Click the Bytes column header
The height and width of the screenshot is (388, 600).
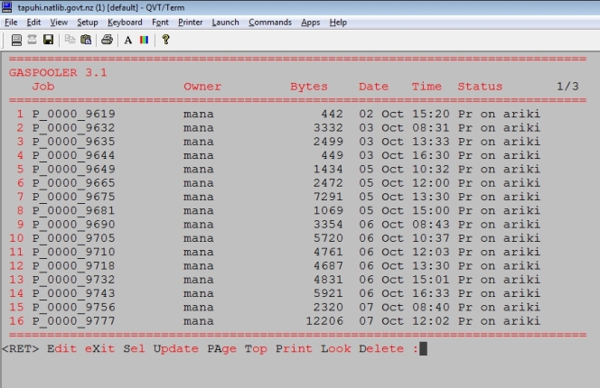click(309, 87)
